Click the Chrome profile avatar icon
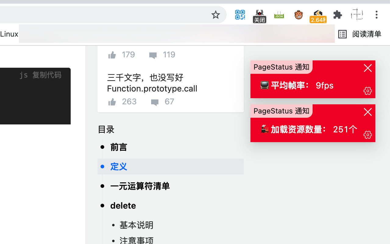This screenshot has height=244, width=390. [x=357, y=15]
